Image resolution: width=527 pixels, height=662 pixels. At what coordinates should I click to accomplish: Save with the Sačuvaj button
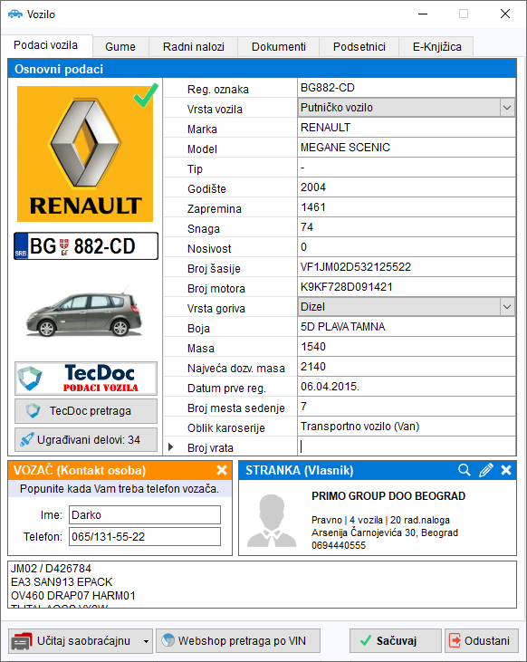395,641
